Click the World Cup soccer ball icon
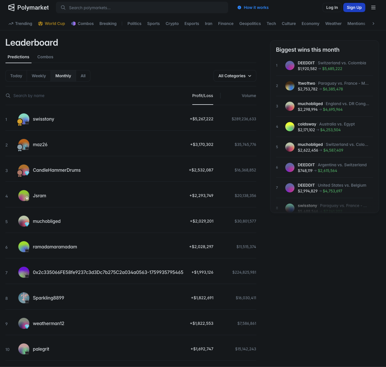The image size is (386, 367). [x=40, y=24]
